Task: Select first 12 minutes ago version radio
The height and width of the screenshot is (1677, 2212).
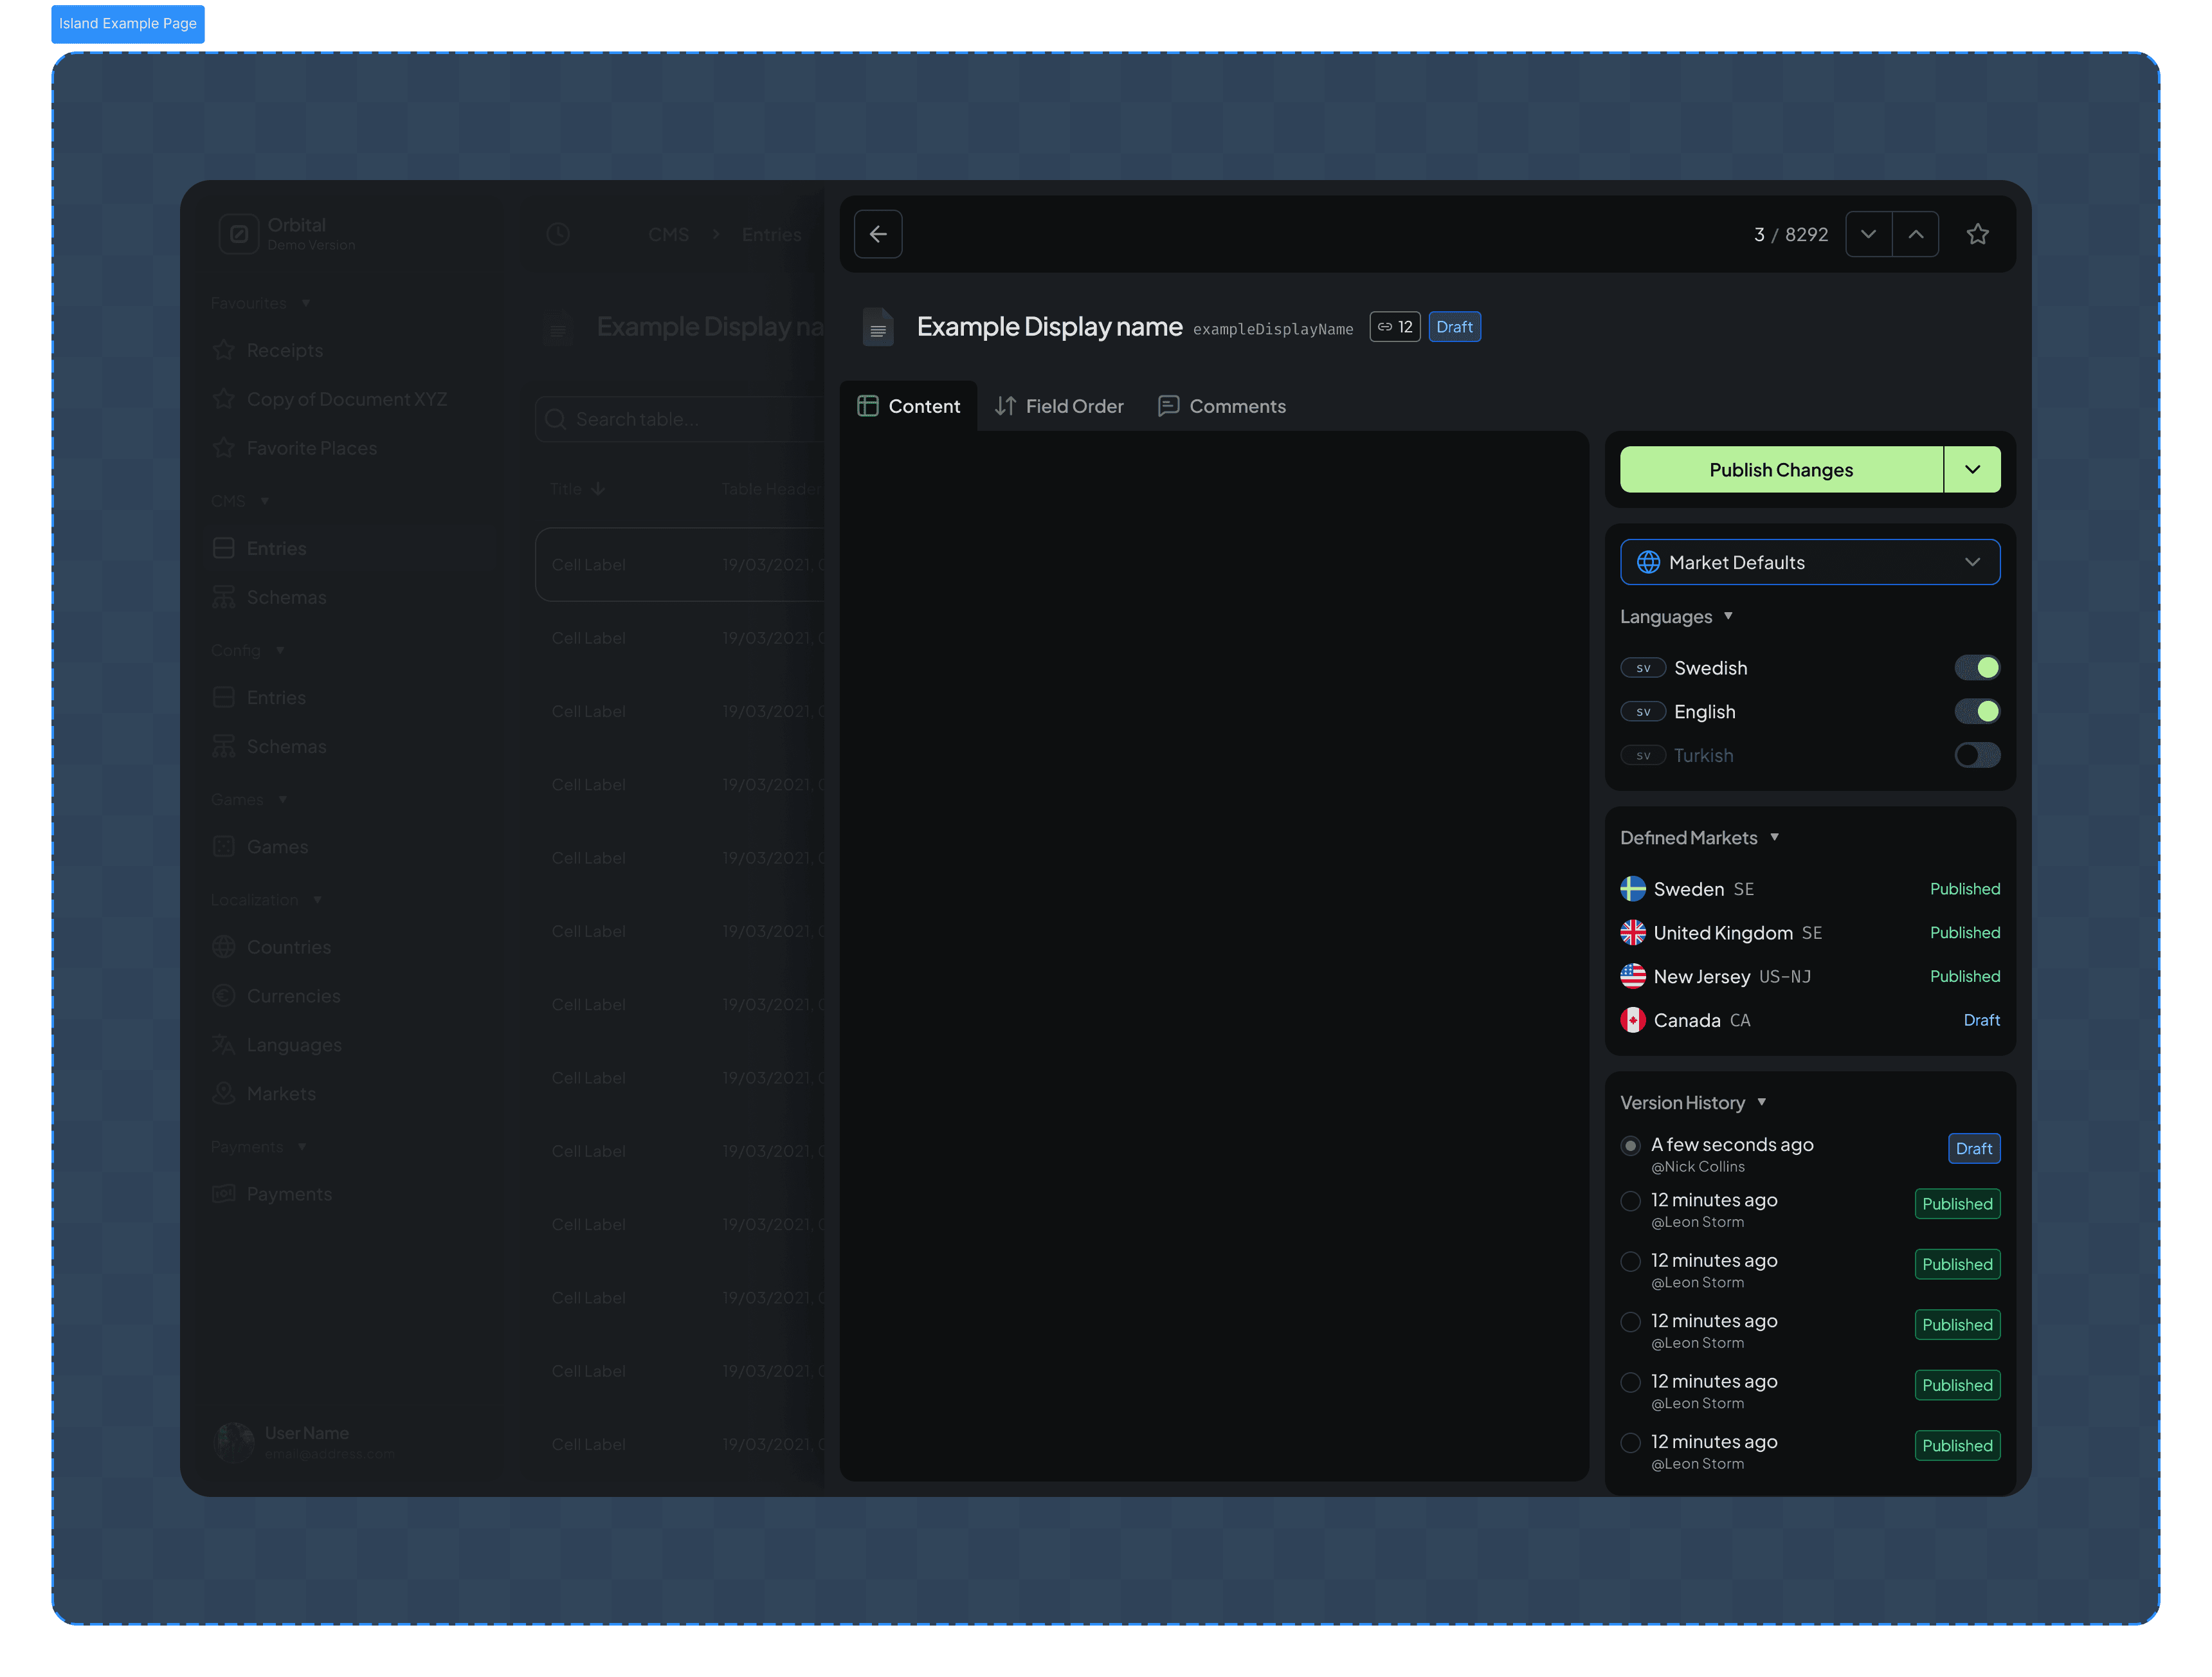Action: (1630, 1200)
